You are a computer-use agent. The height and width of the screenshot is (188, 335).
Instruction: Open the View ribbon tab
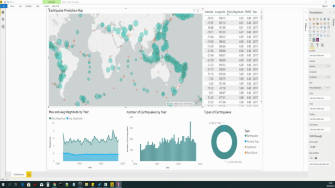click(x=20, y=6)
